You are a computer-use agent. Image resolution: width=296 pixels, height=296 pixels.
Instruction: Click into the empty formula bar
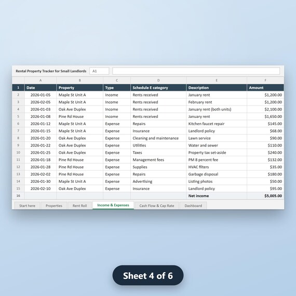click(x=196, y=71)
